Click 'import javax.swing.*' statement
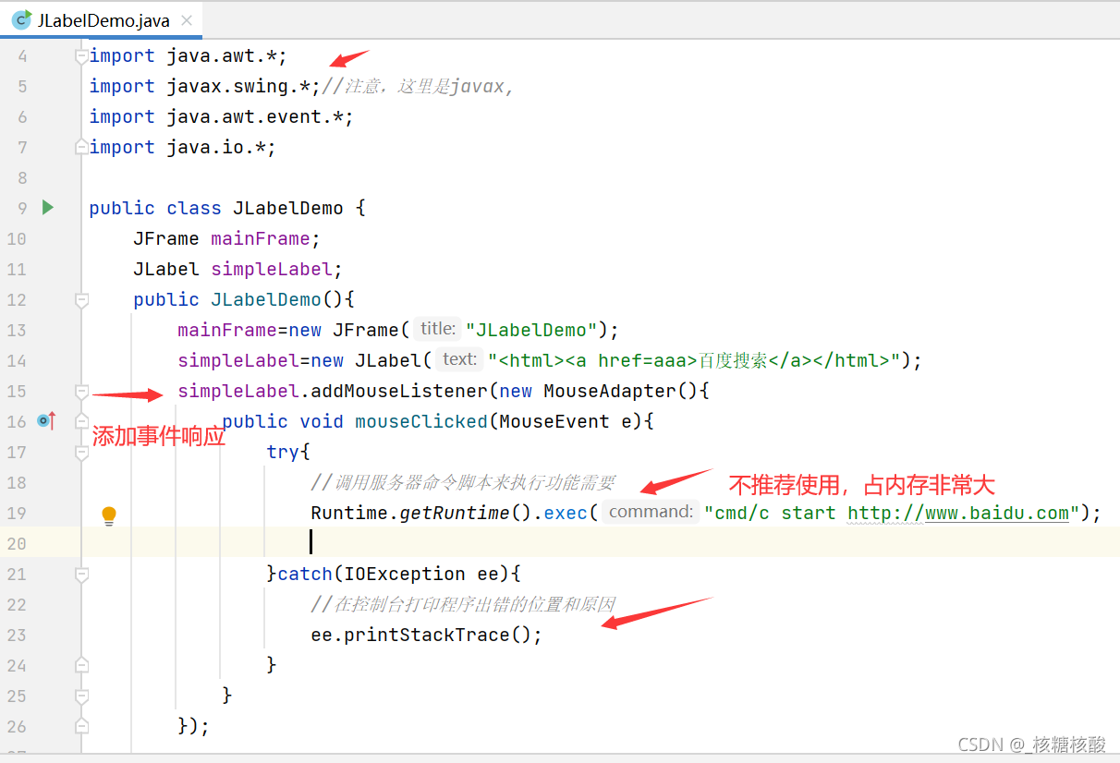The height and width of the screenshot is (763, 1120). tap(204, 86)
